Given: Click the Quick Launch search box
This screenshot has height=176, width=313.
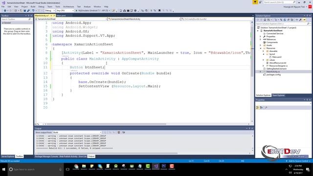Looking at the screenshot, I should click(279, 2).
